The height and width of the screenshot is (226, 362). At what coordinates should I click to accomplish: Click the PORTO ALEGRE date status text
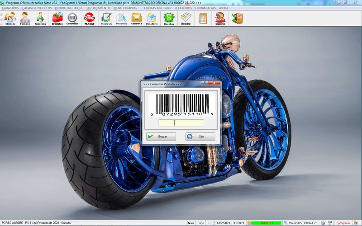(x=36, y=223)
